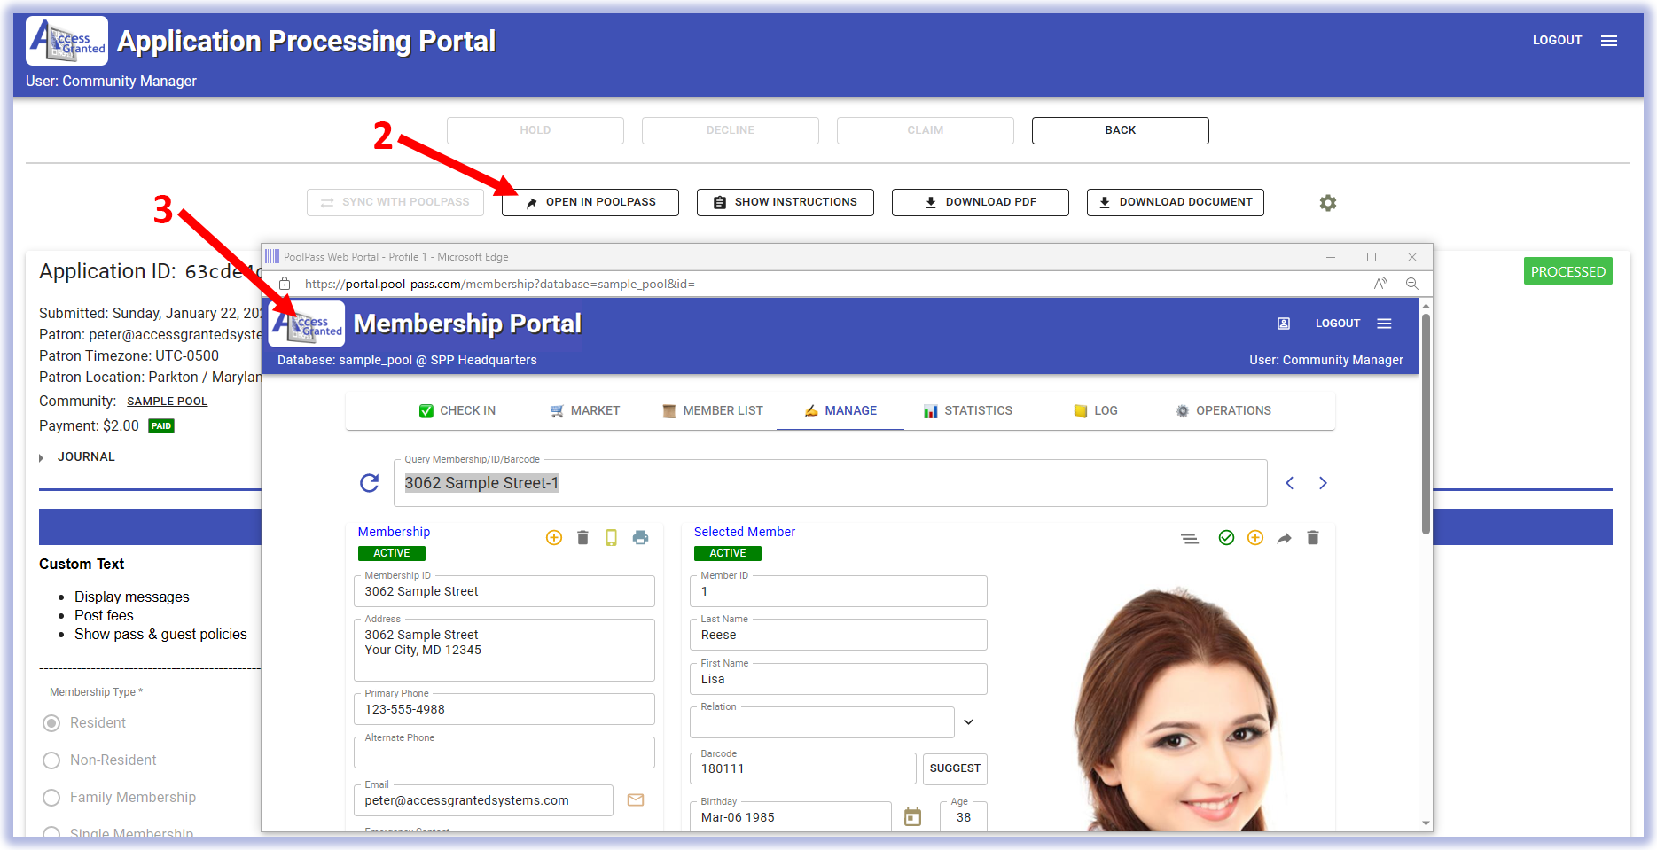Image resolution: width=1657 pixels, height=850 pixels.
Task: Delete membership using trash icon
Action: 582,538
